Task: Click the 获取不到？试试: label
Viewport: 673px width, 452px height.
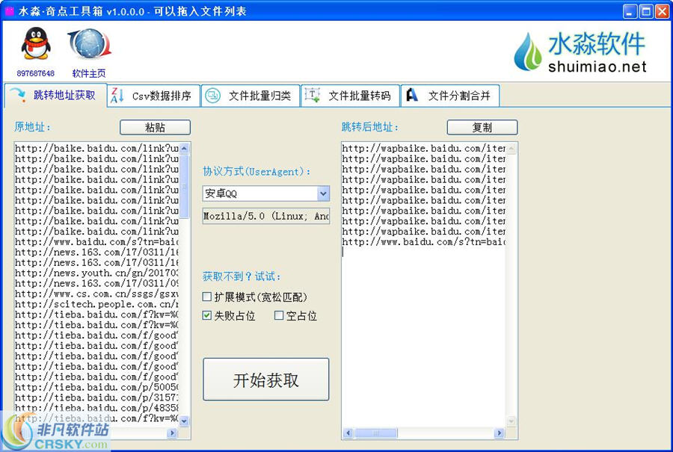Action: pyautogui.click(x=242, y=276)
